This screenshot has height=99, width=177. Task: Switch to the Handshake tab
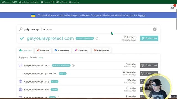[x=62, y=51]
